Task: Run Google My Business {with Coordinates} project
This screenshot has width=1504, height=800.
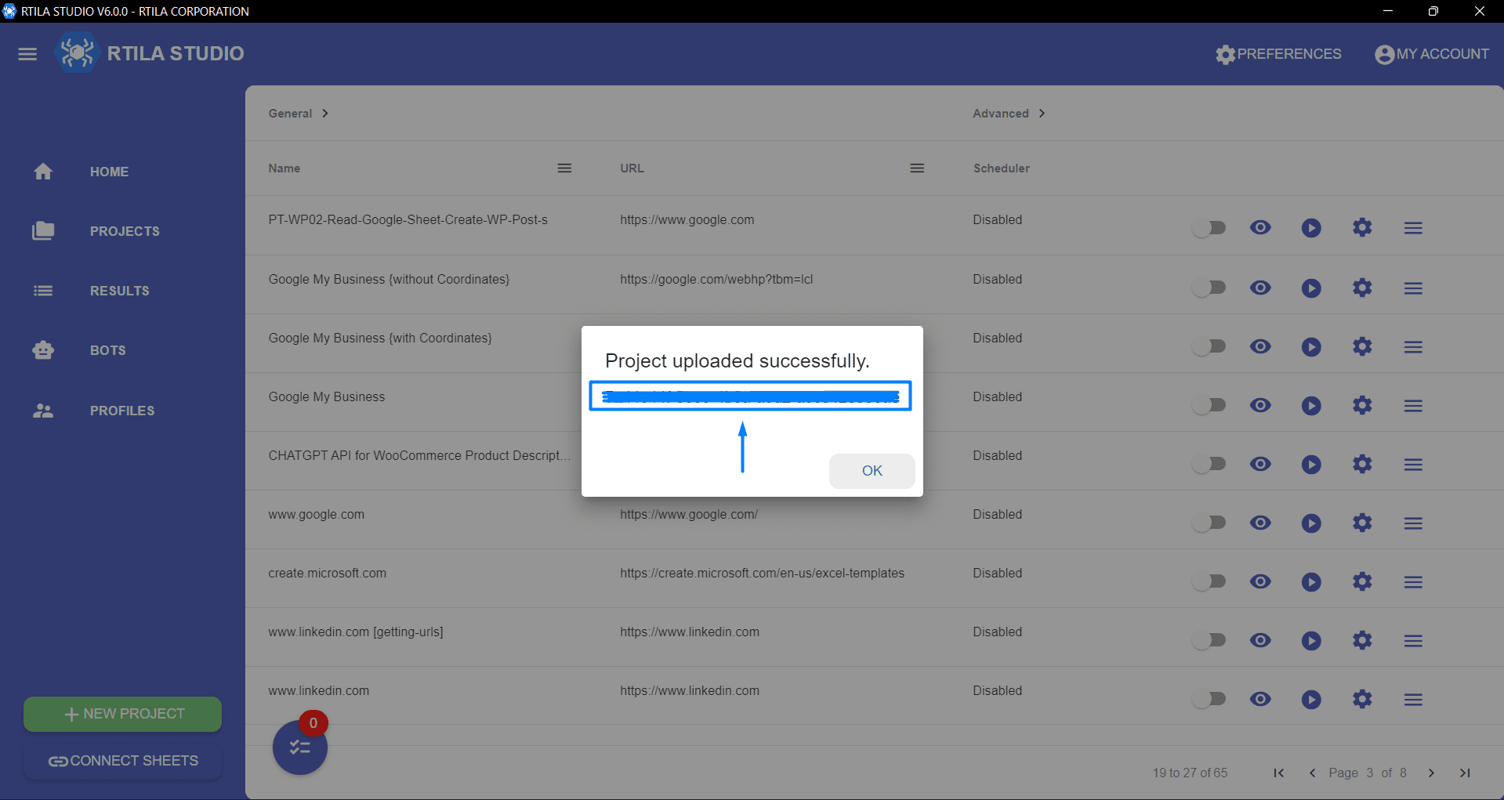Action: click(x=1311, y=347)
